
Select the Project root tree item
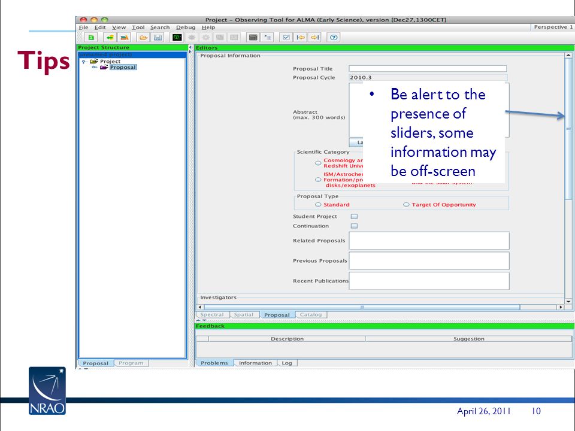point(110,61)
